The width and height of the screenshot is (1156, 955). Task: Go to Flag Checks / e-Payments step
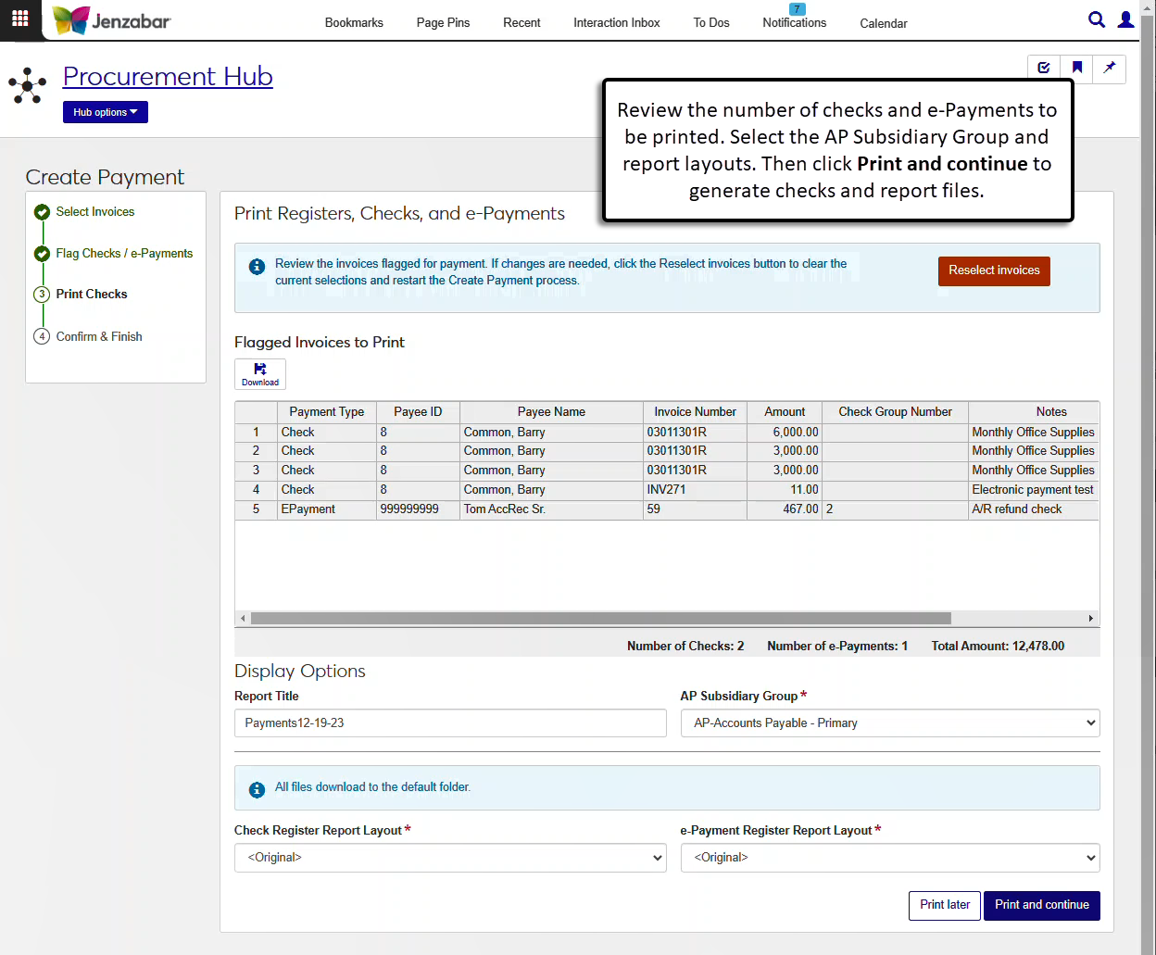(x=124, y=254)
